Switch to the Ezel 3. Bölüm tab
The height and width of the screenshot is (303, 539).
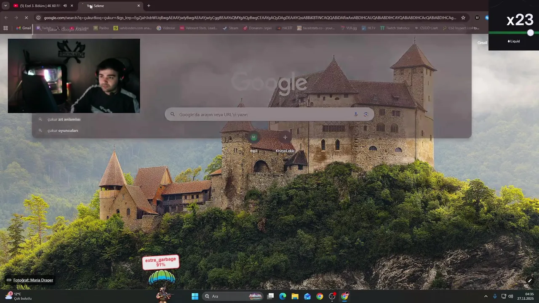click(40, 6)
